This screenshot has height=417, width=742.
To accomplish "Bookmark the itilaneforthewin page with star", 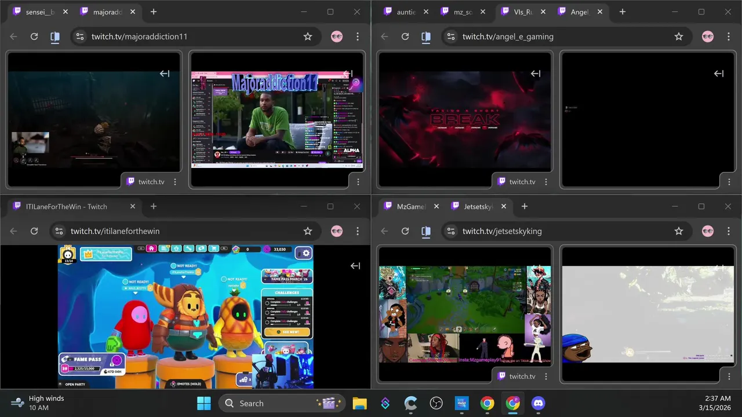I will coord(308,231).
